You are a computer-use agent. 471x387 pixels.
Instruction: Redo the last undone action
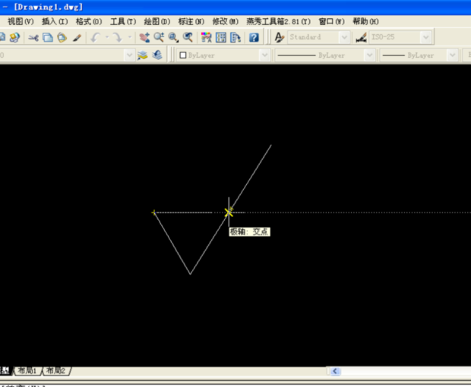117,37
